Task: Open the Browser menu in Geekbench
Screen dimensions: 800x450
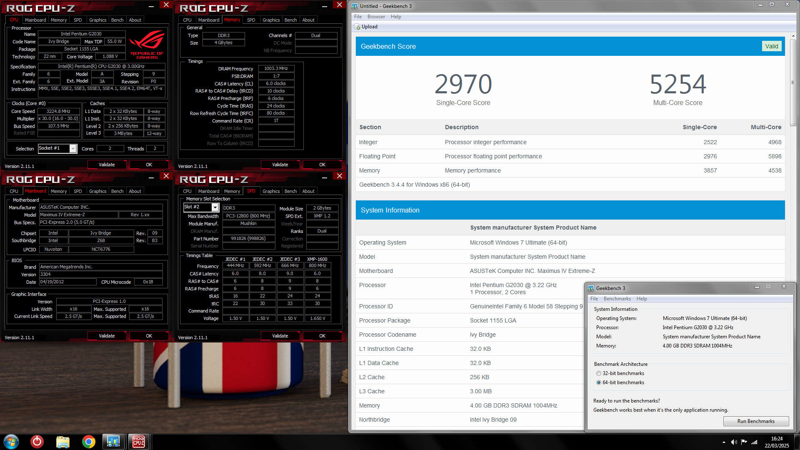Action: (x=376, y=17)
